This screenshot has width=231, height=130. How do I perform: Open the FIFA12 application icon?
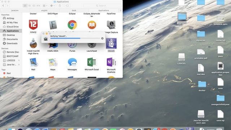[33, 25]
